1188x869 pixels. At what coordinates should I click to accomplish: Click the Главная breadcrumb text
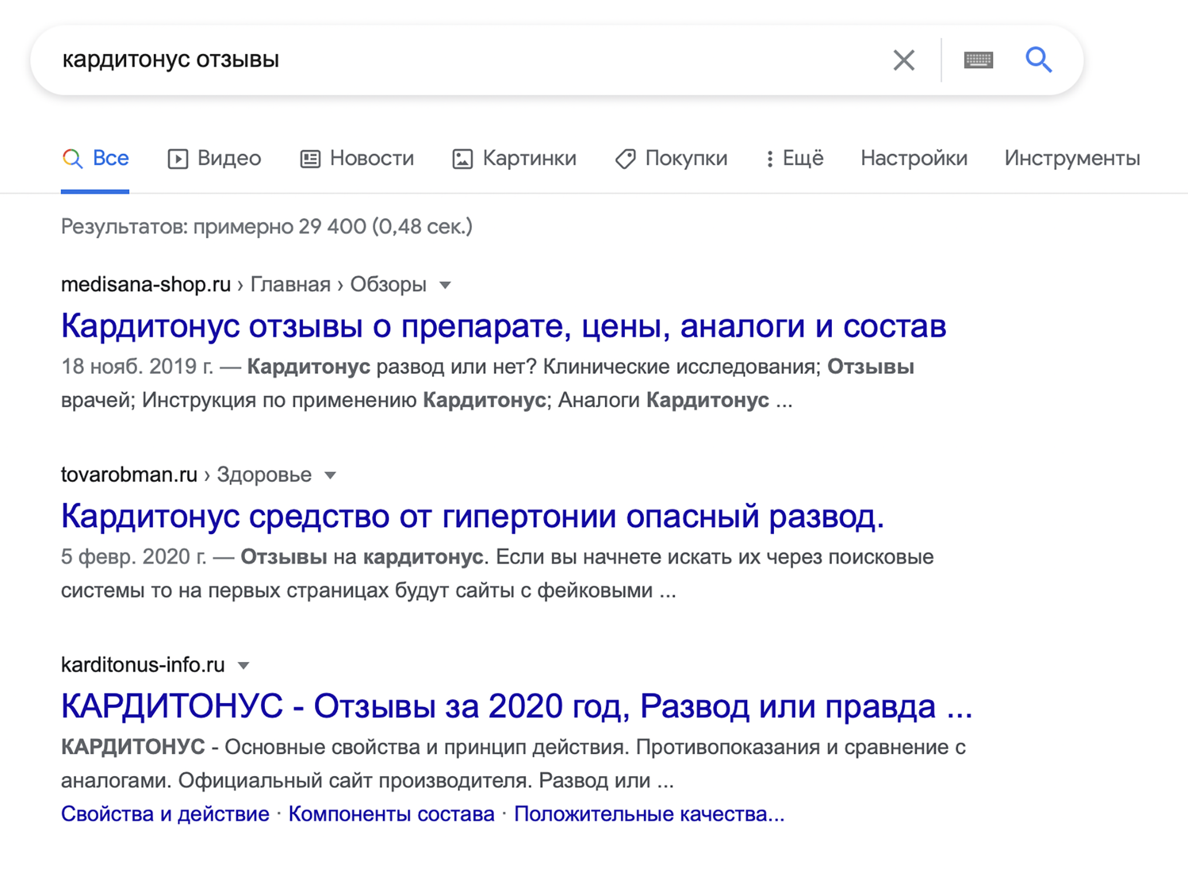pyautogui.click(x=291, y=285)
